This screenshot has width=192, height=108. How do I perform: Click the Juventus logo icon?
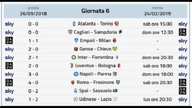[x=72, y=66]
